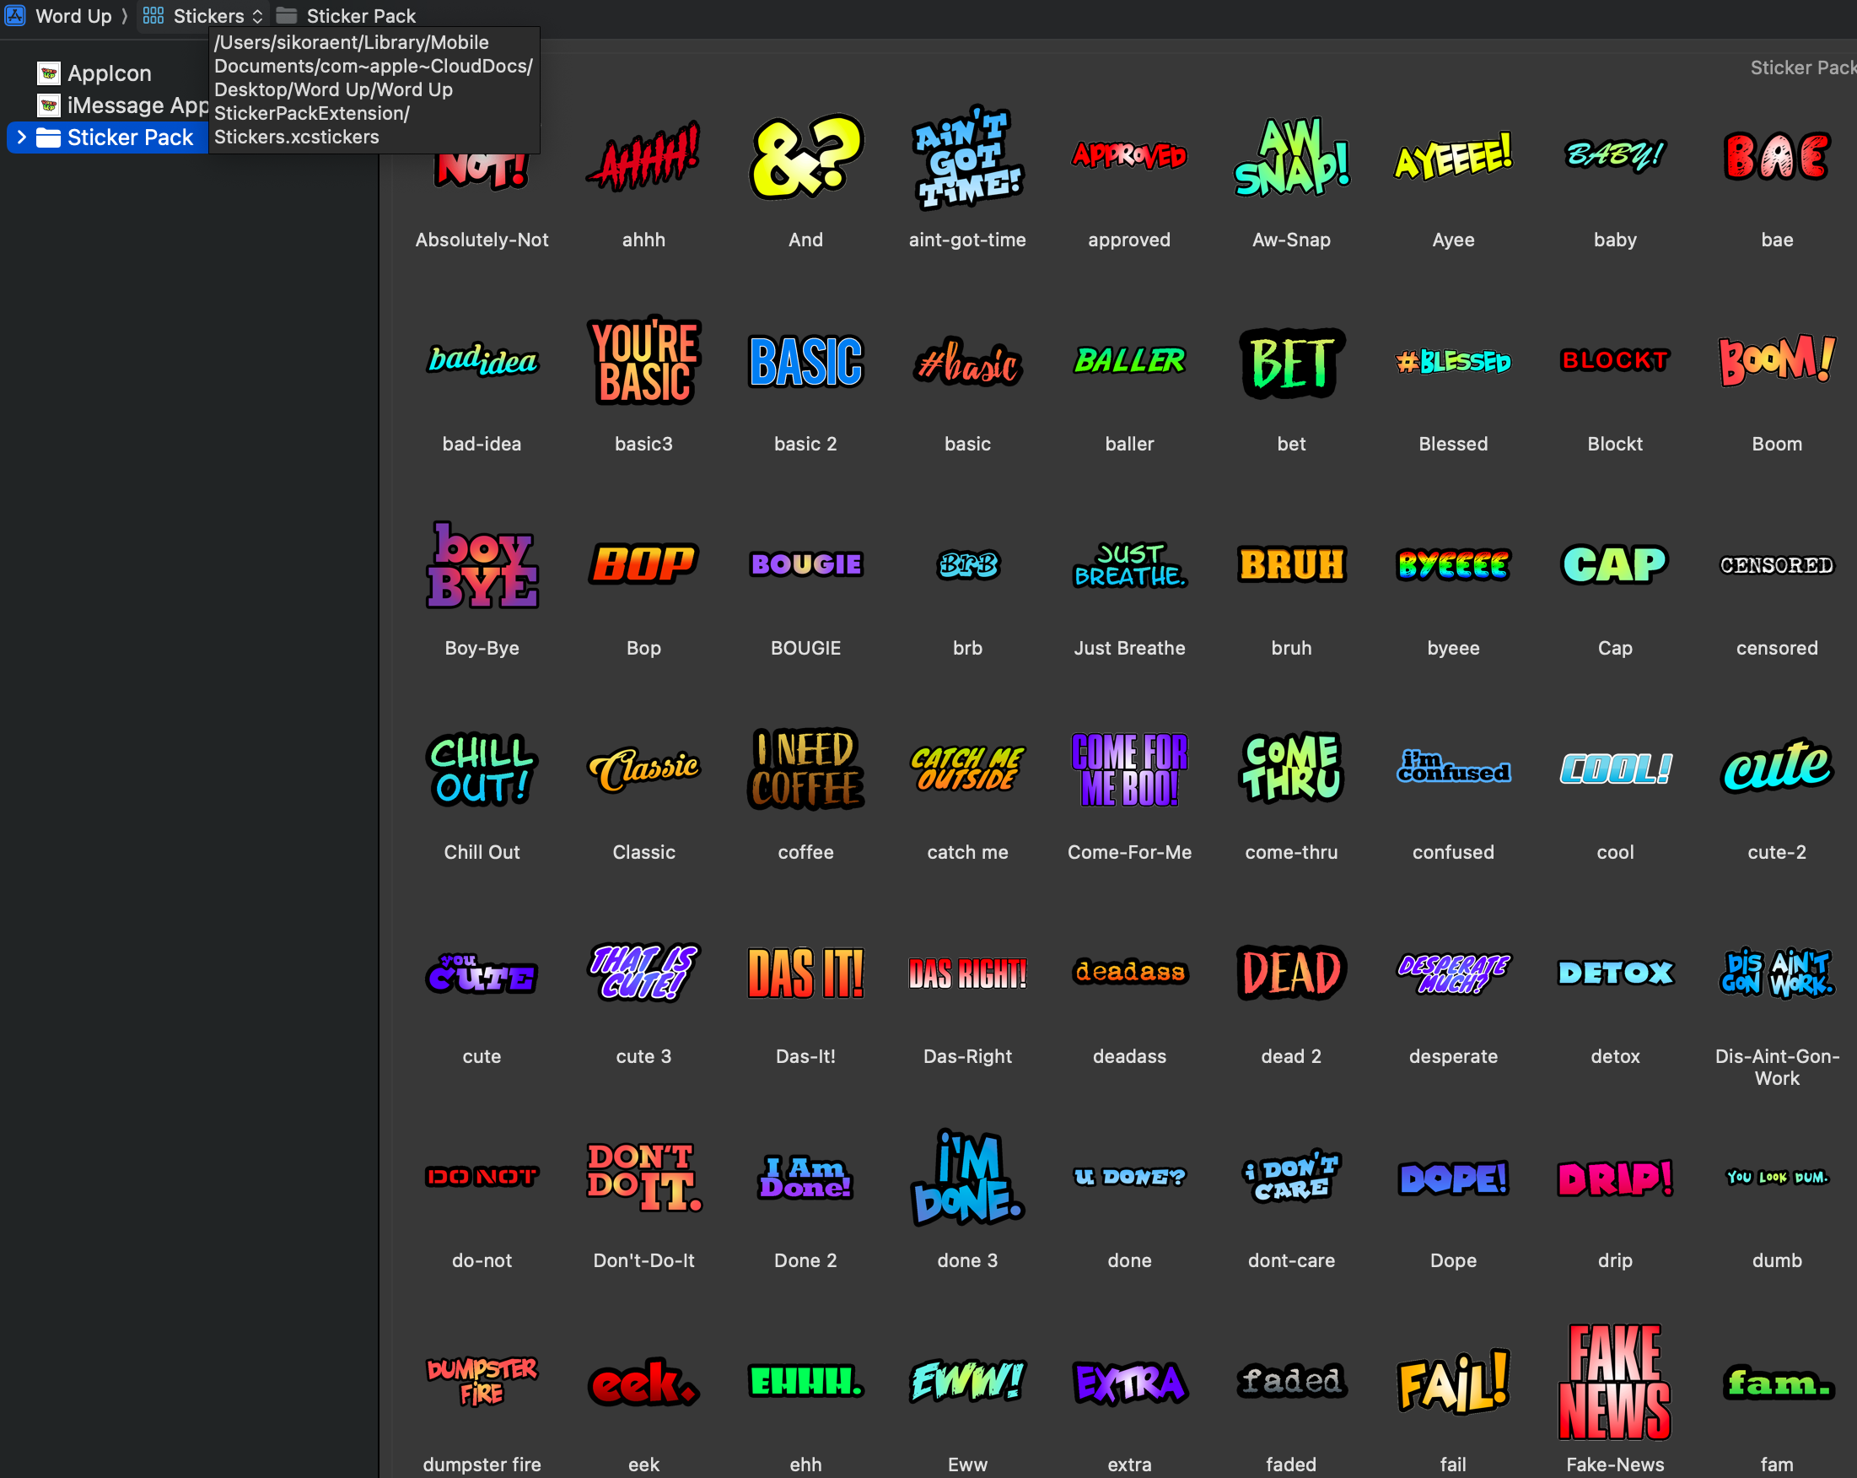This screenshot has width=1857, height=1478.
Task: Select the Chill Out sticker thumbnail
Action: 482,769
